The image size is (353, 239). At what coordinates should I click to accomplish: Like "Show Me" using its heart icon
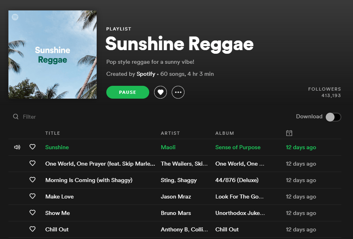click(32, 213)
